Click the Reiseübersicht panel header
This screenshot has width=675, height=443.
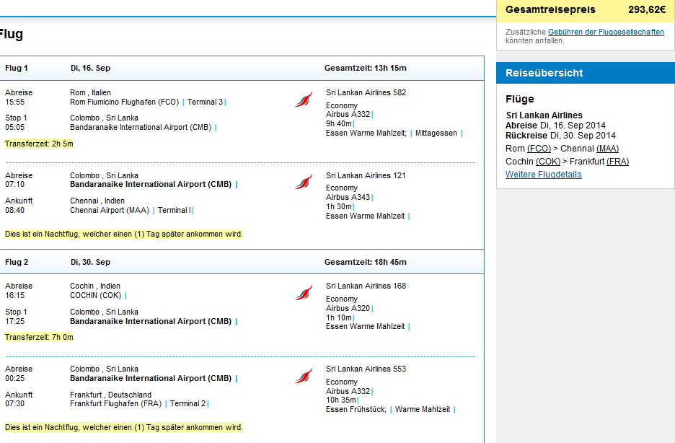coord(586,73)
